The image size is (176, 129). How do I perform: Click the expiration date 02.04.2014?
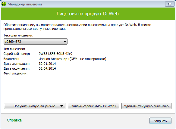[47, 68]
